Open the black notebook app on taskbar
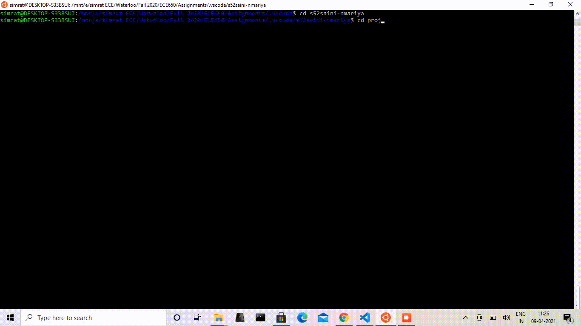581x326 pixels. click(x=240, y=318)
